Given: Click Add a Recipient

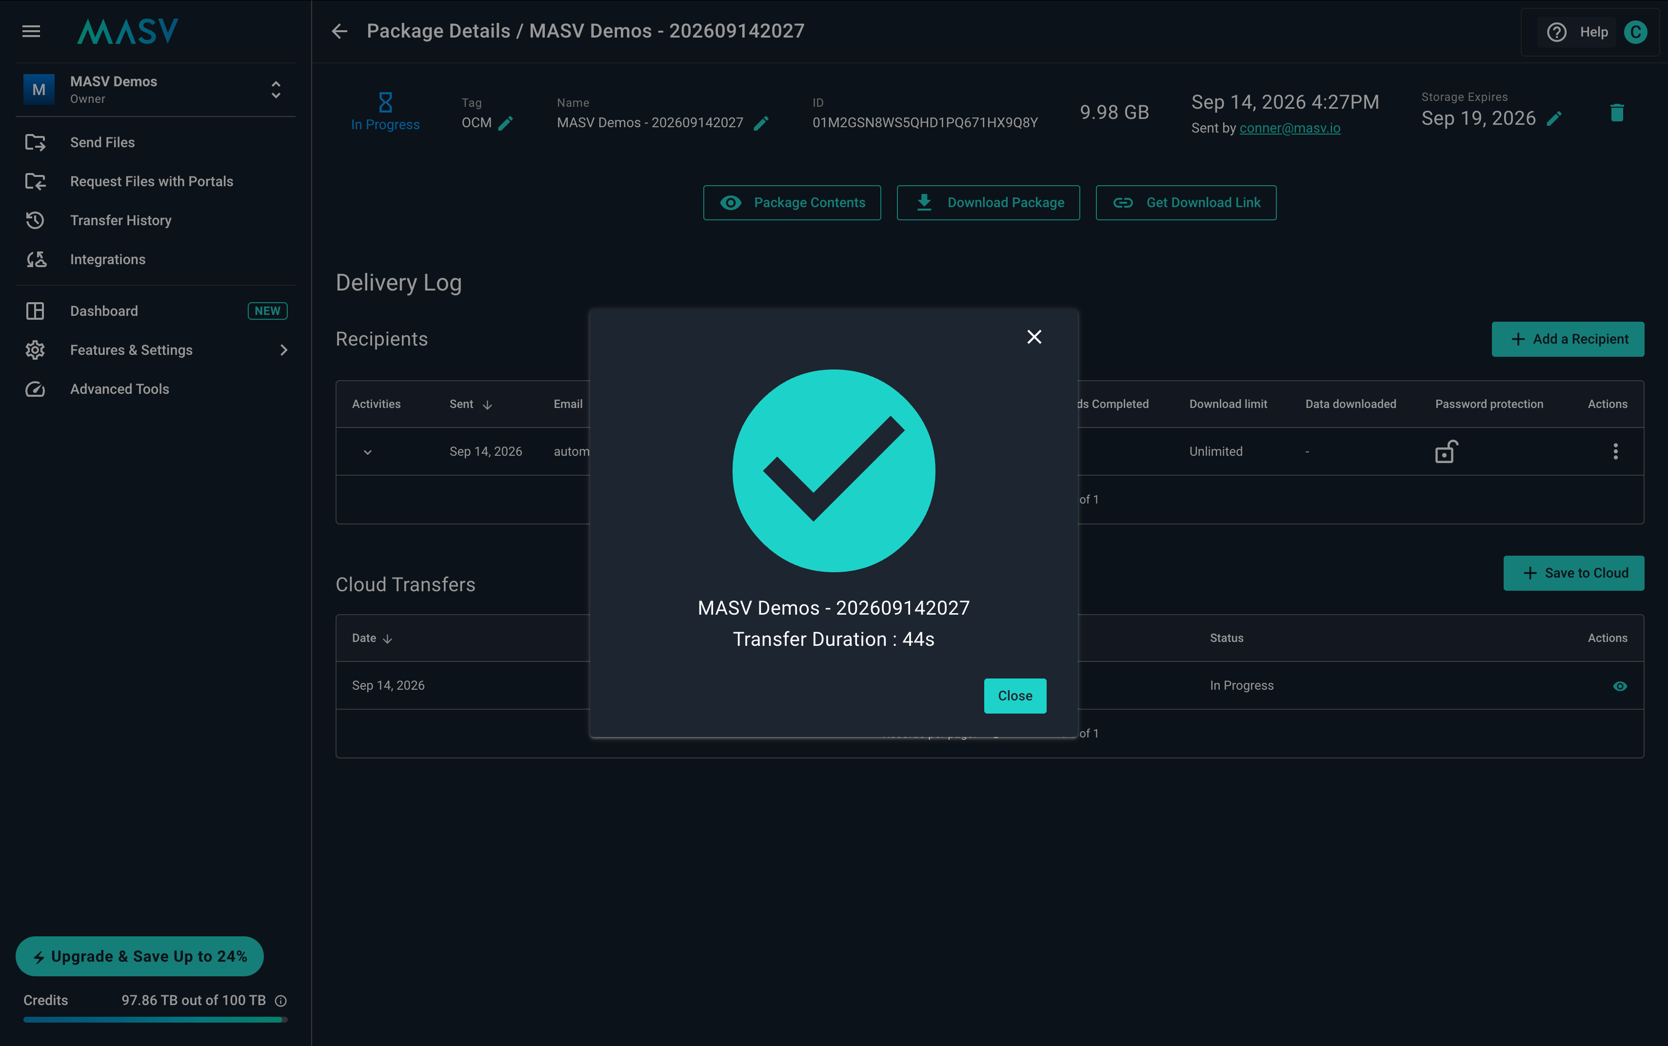Looking at the screenshot, I should [1568, 339].
